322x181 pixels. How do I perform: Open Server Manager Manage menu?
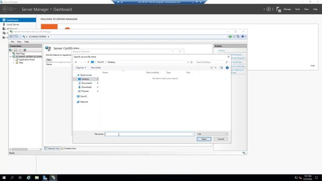pos(287,9)
